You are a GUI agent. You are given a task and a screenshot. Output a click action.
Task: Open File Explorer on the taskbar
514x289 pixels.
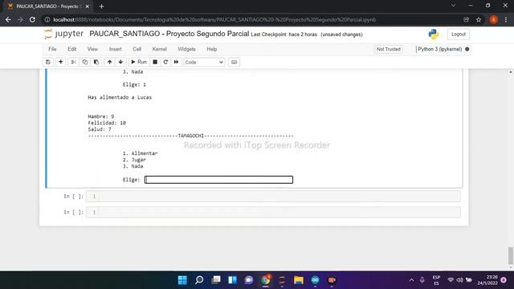coord(299,280)
